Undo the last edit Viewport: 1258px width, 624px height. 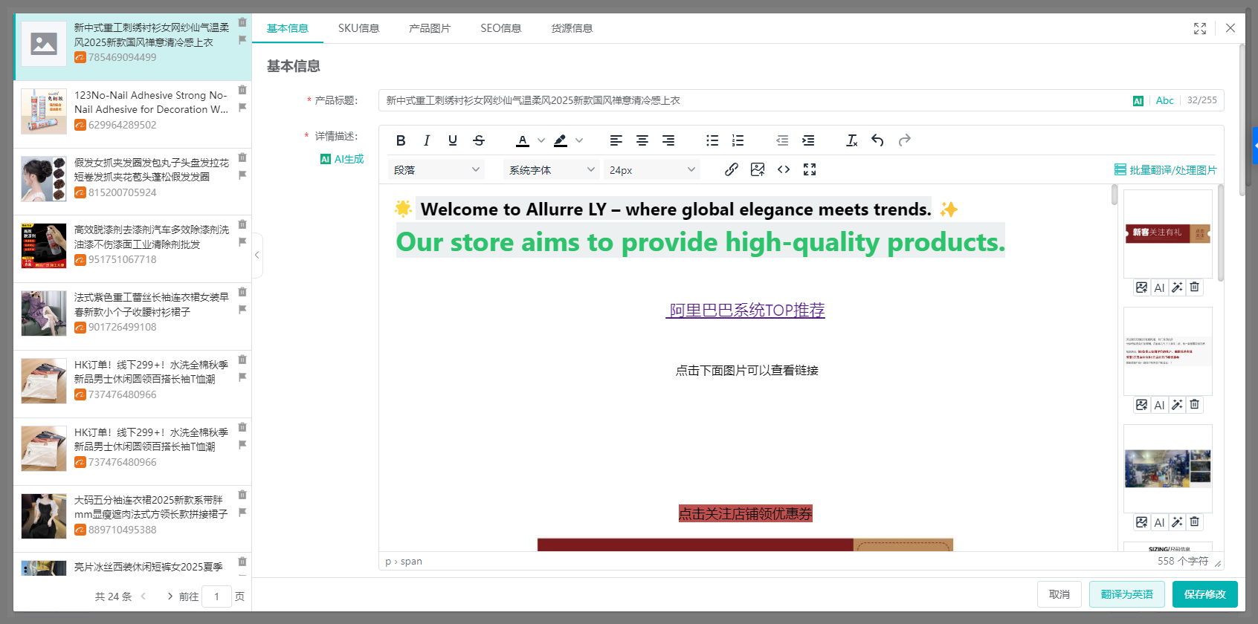coord(878,140)
